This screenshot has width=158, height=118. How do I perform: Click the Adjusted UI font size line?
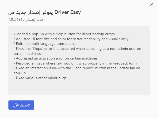point(71,39)
